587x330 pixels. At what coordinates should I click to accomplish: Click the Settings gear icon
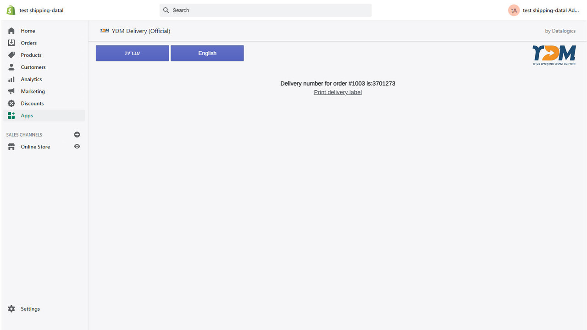click(x=11, y=309)
